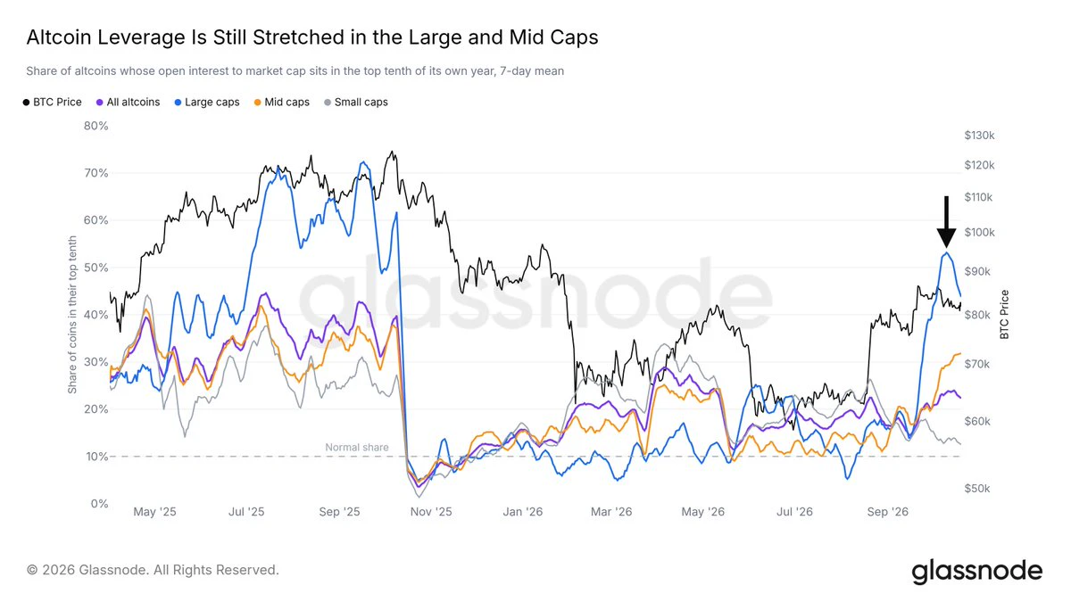This screenshot has width=1071, height=602.
Task: Select the Jan '26 x-axis label
Action: 522,512
